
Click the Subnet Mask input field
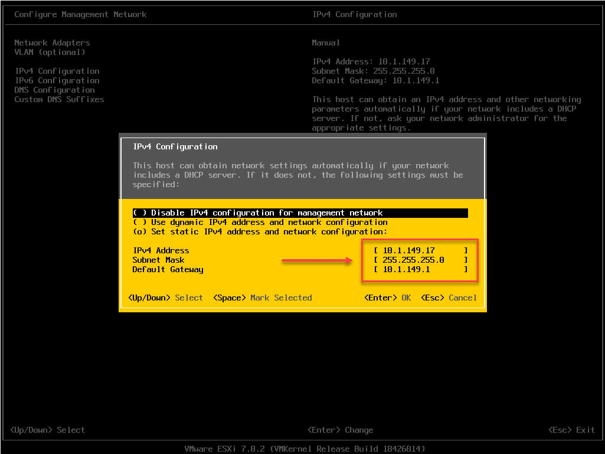pos(420,259)
